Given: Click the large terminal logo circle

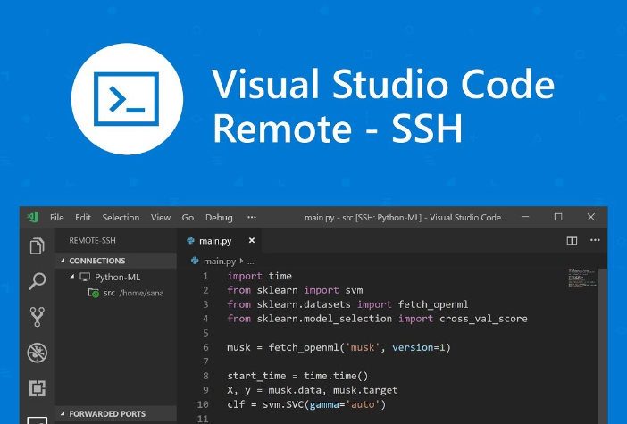Looking at the screenshot, I should click(127, 99).
